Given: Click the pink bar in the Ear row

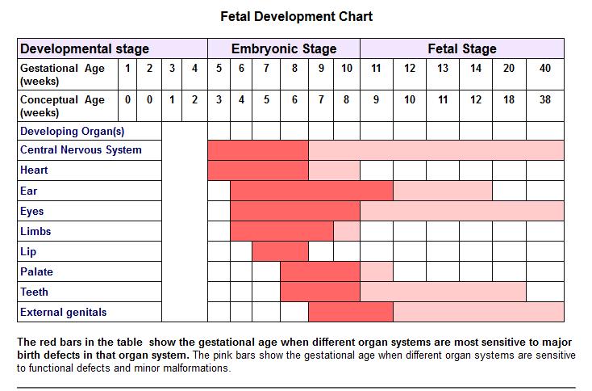Looking at the screenshot, I should (x=442, y=191).
